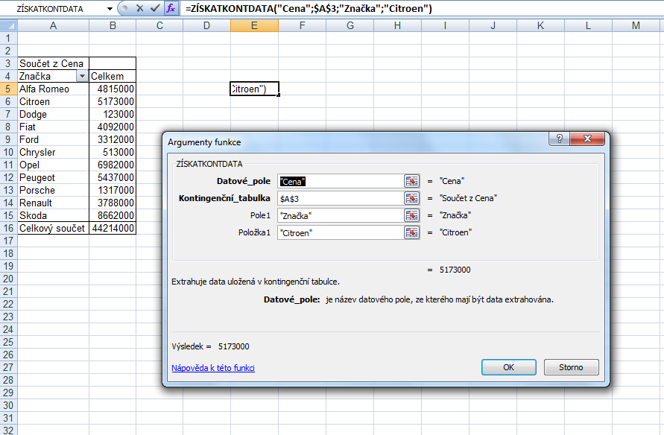The height and width of the screenshot is (435, 664).
Task: Click in the Datové_pole input field
Action: click(x=341, y=181)
